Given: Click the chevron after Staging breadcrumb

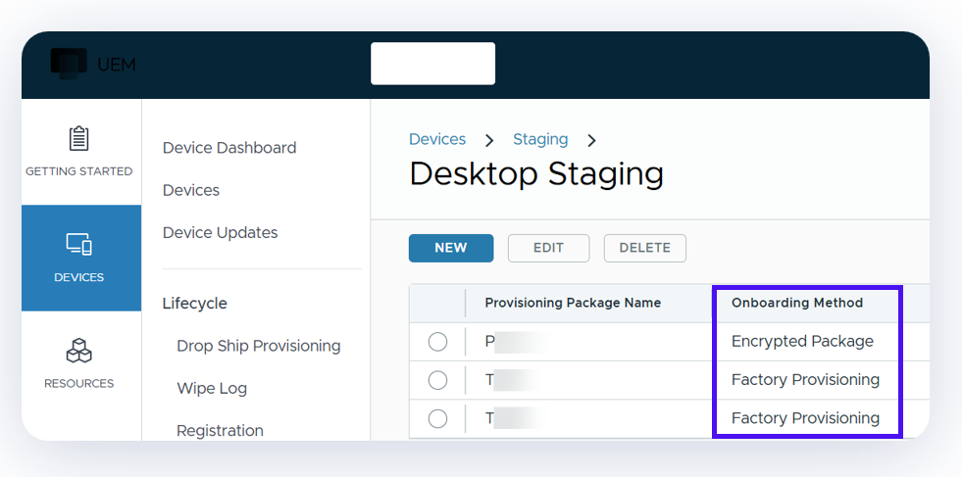Looking at the screenshot, I should pyautogui.click(x=591, y=140).
